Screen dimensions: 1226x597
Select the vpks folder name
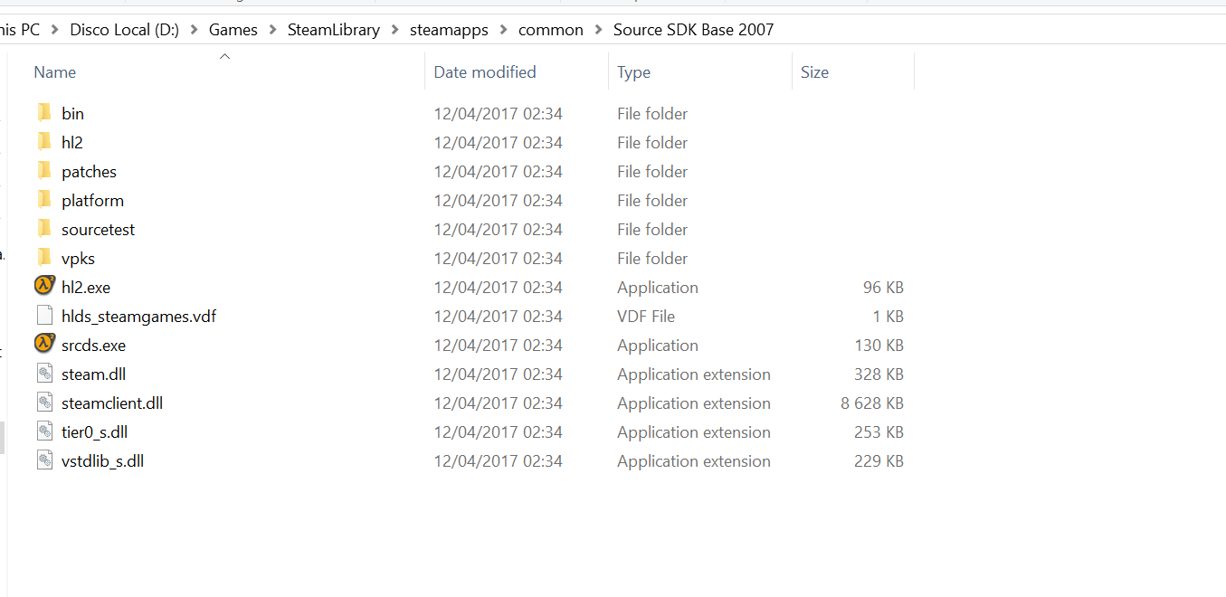click(78, 258)
